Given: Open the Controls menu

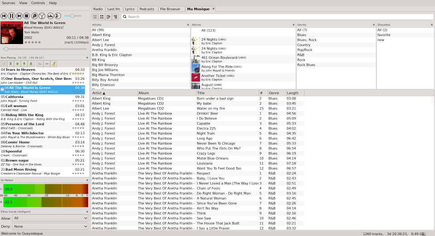Looking at the screenshot, I should tap(38, 3).
